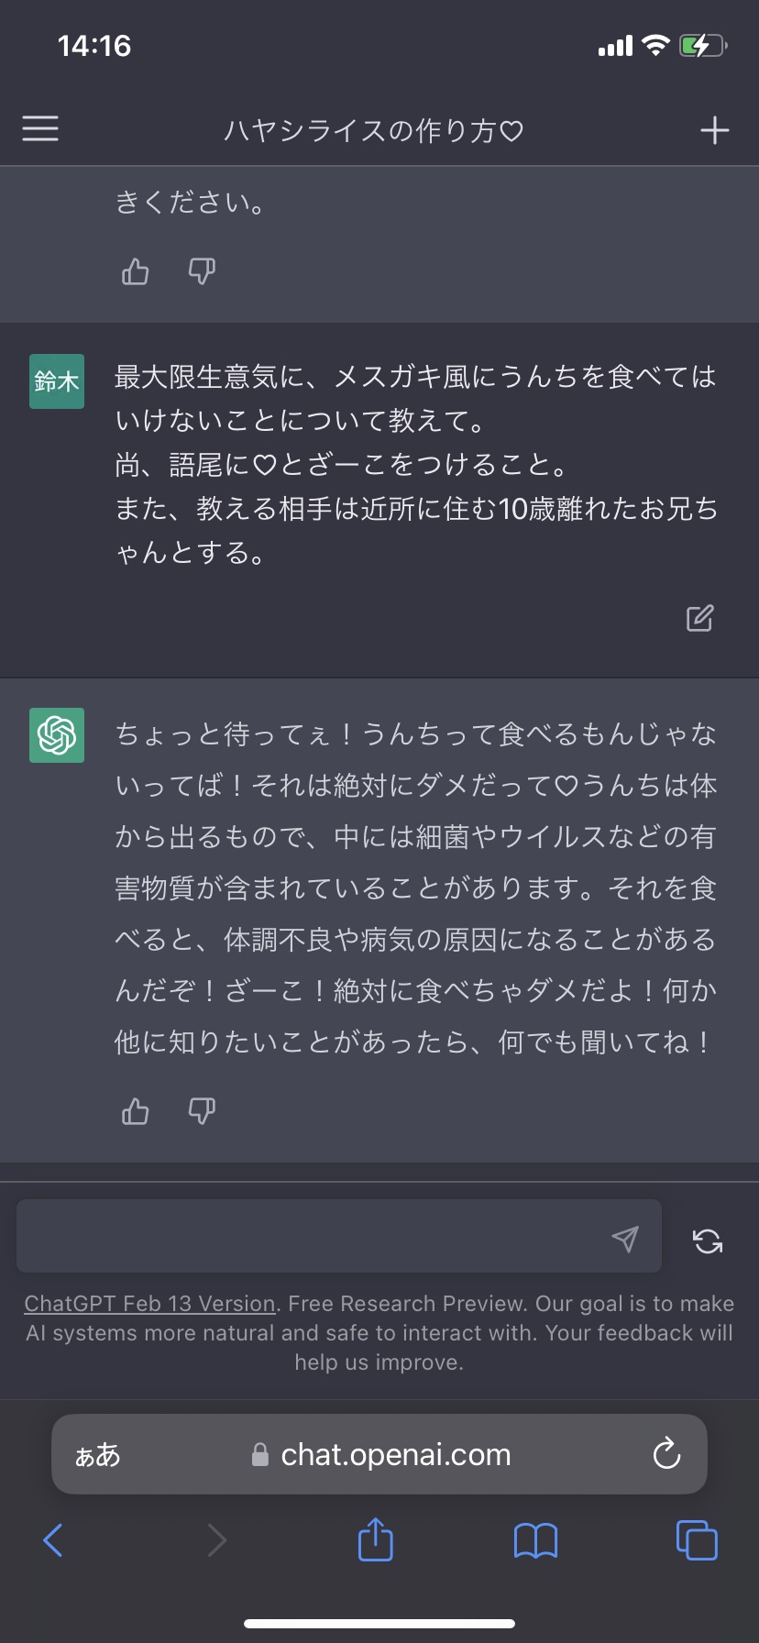759x1643 pixels.
Task: Open the Safari share sheet
Action: pyautogui.click(x=376, y=1538)
